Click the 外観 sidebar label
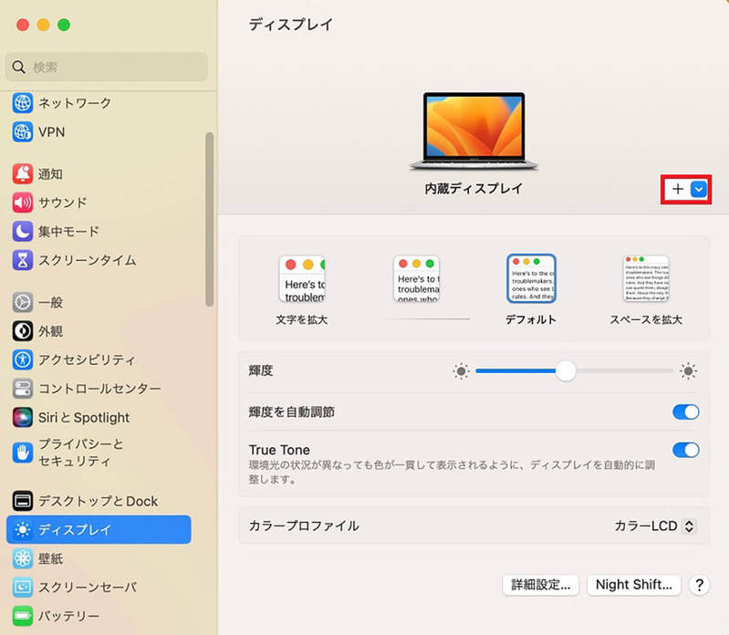 [50, 331]
